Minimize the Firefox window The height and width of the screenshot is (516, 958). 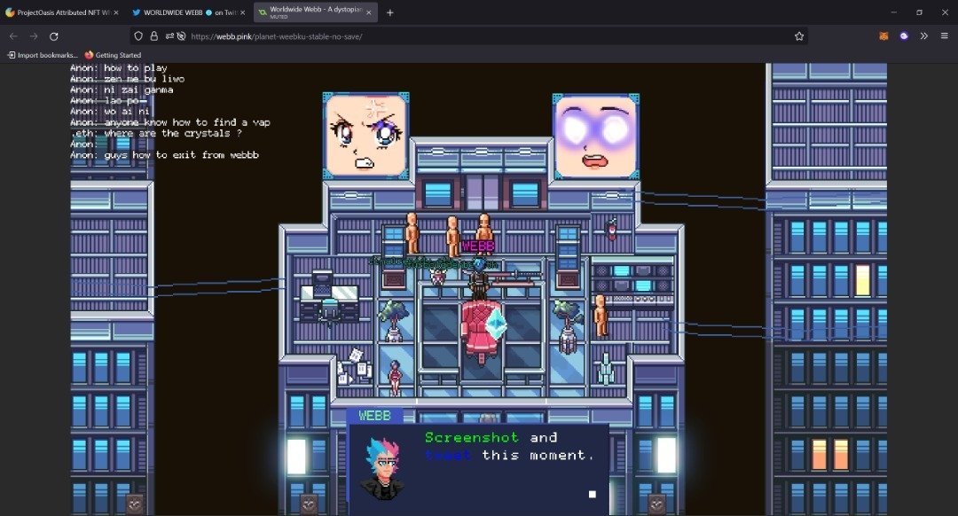(893, 12)
